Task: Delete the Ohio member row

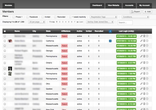Action: click(144, 84)
